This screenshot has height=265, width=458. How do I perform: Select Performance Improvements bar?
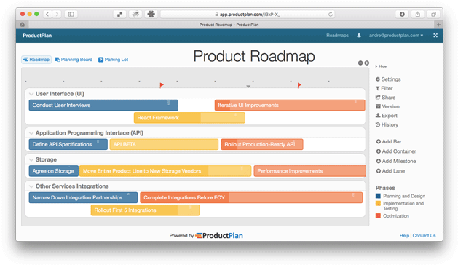tap(309, 171)
